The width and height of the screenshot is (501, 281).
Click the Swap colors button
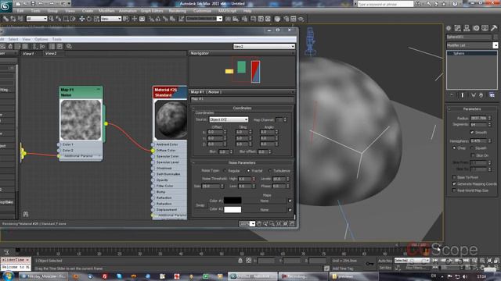(200, 205)
